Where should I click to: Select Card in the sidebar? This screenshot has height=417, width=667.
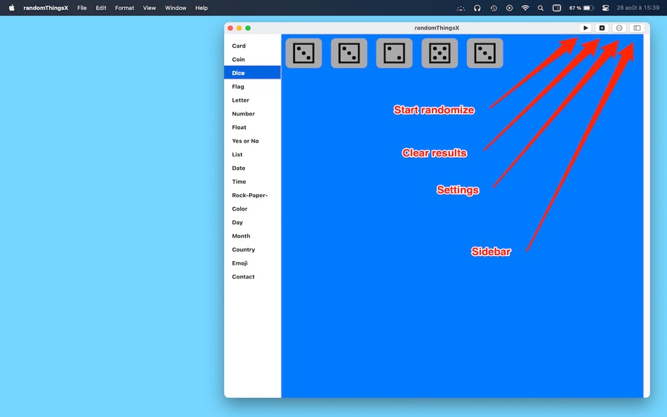click(x=252, y=46)
